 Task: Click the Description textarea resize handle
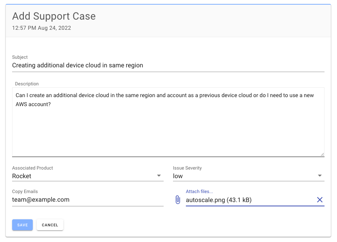(323, 154)
